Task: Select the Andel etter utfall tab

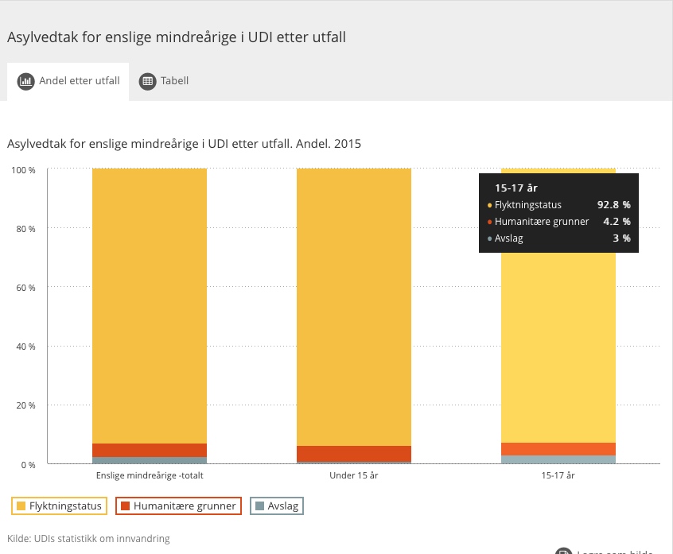Action: (x=68, y=81)
